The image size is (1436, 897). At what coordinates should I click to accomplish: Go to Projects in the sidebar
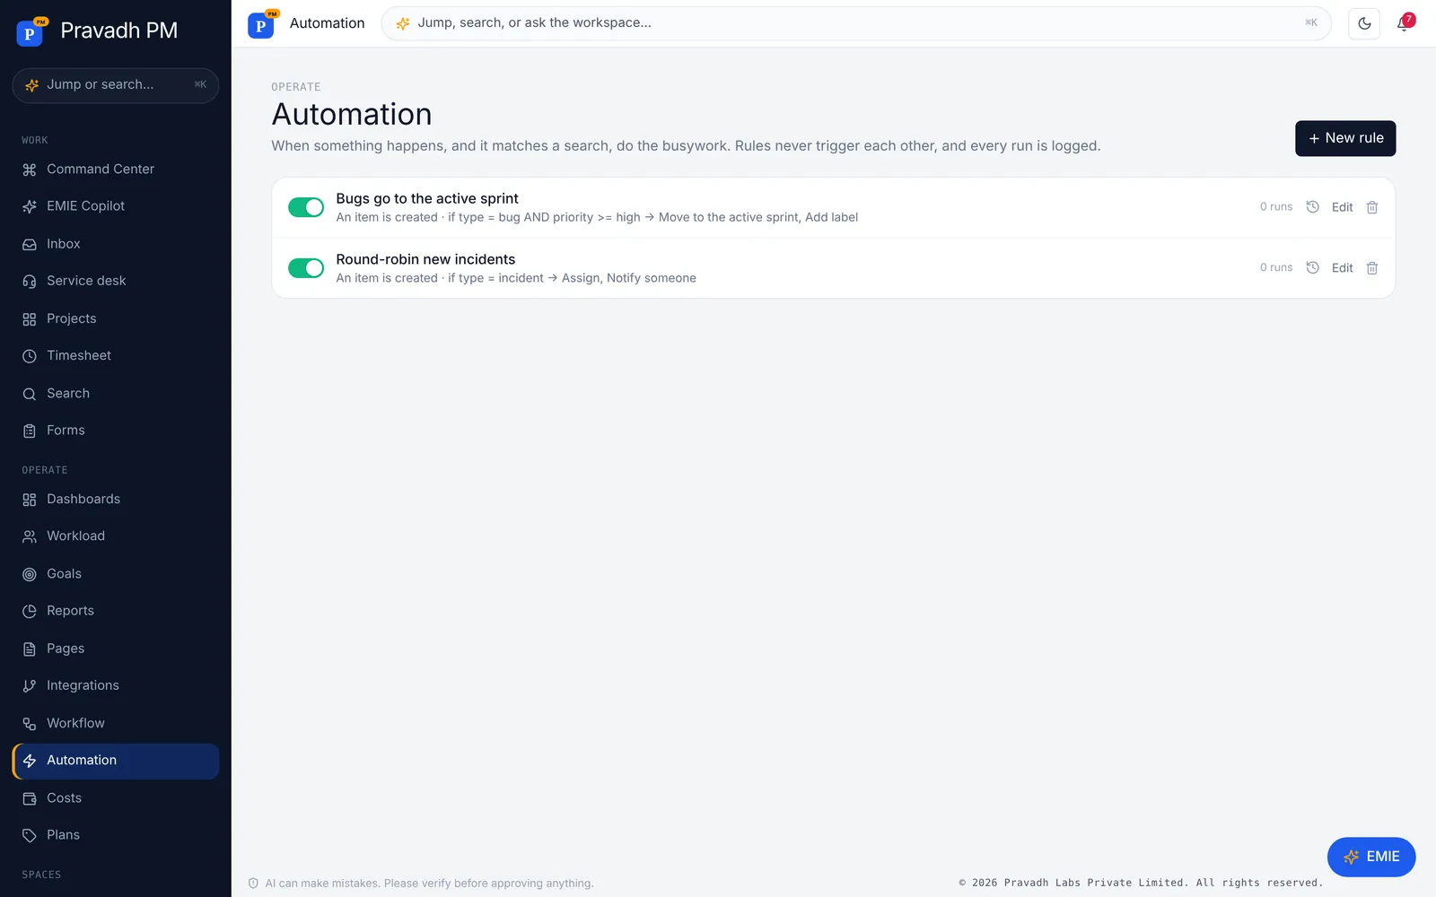click(x=116, y=318)
